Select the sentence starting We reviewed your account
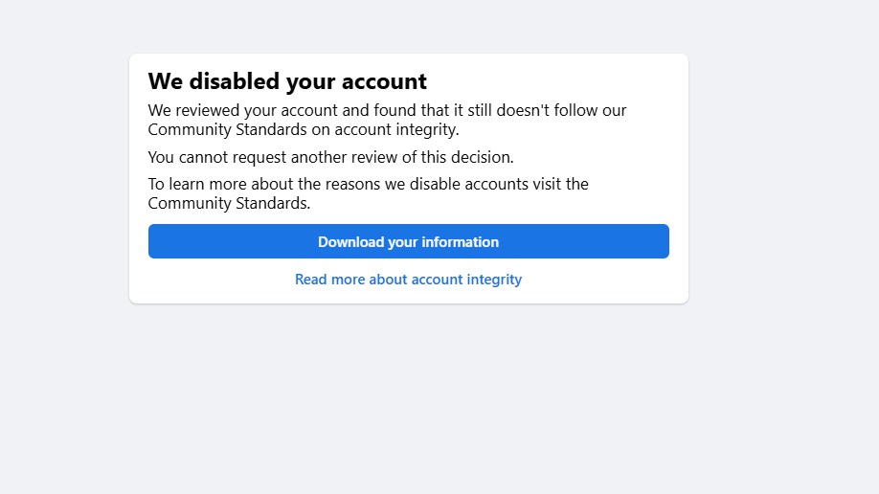The height and width of the screenshot is (494, 879). coord(387,110)
